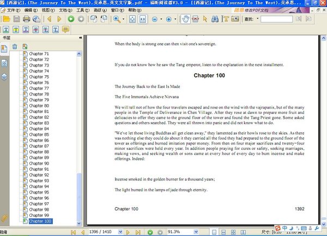Open the 文件 (File) menu
This screenshot has height=236, width=327.
click(x=14, y=10)
